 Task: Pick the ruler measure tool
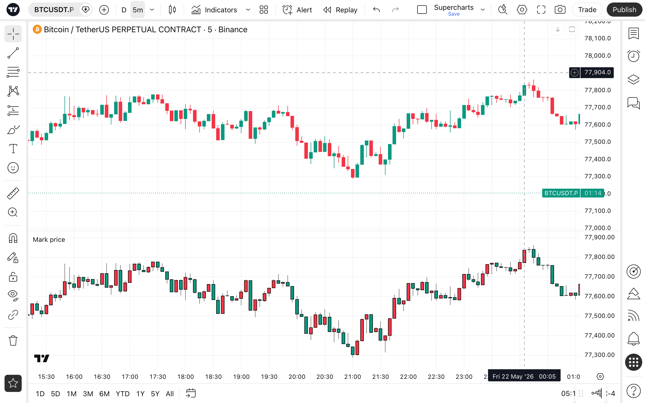click(x=13, y=193)
